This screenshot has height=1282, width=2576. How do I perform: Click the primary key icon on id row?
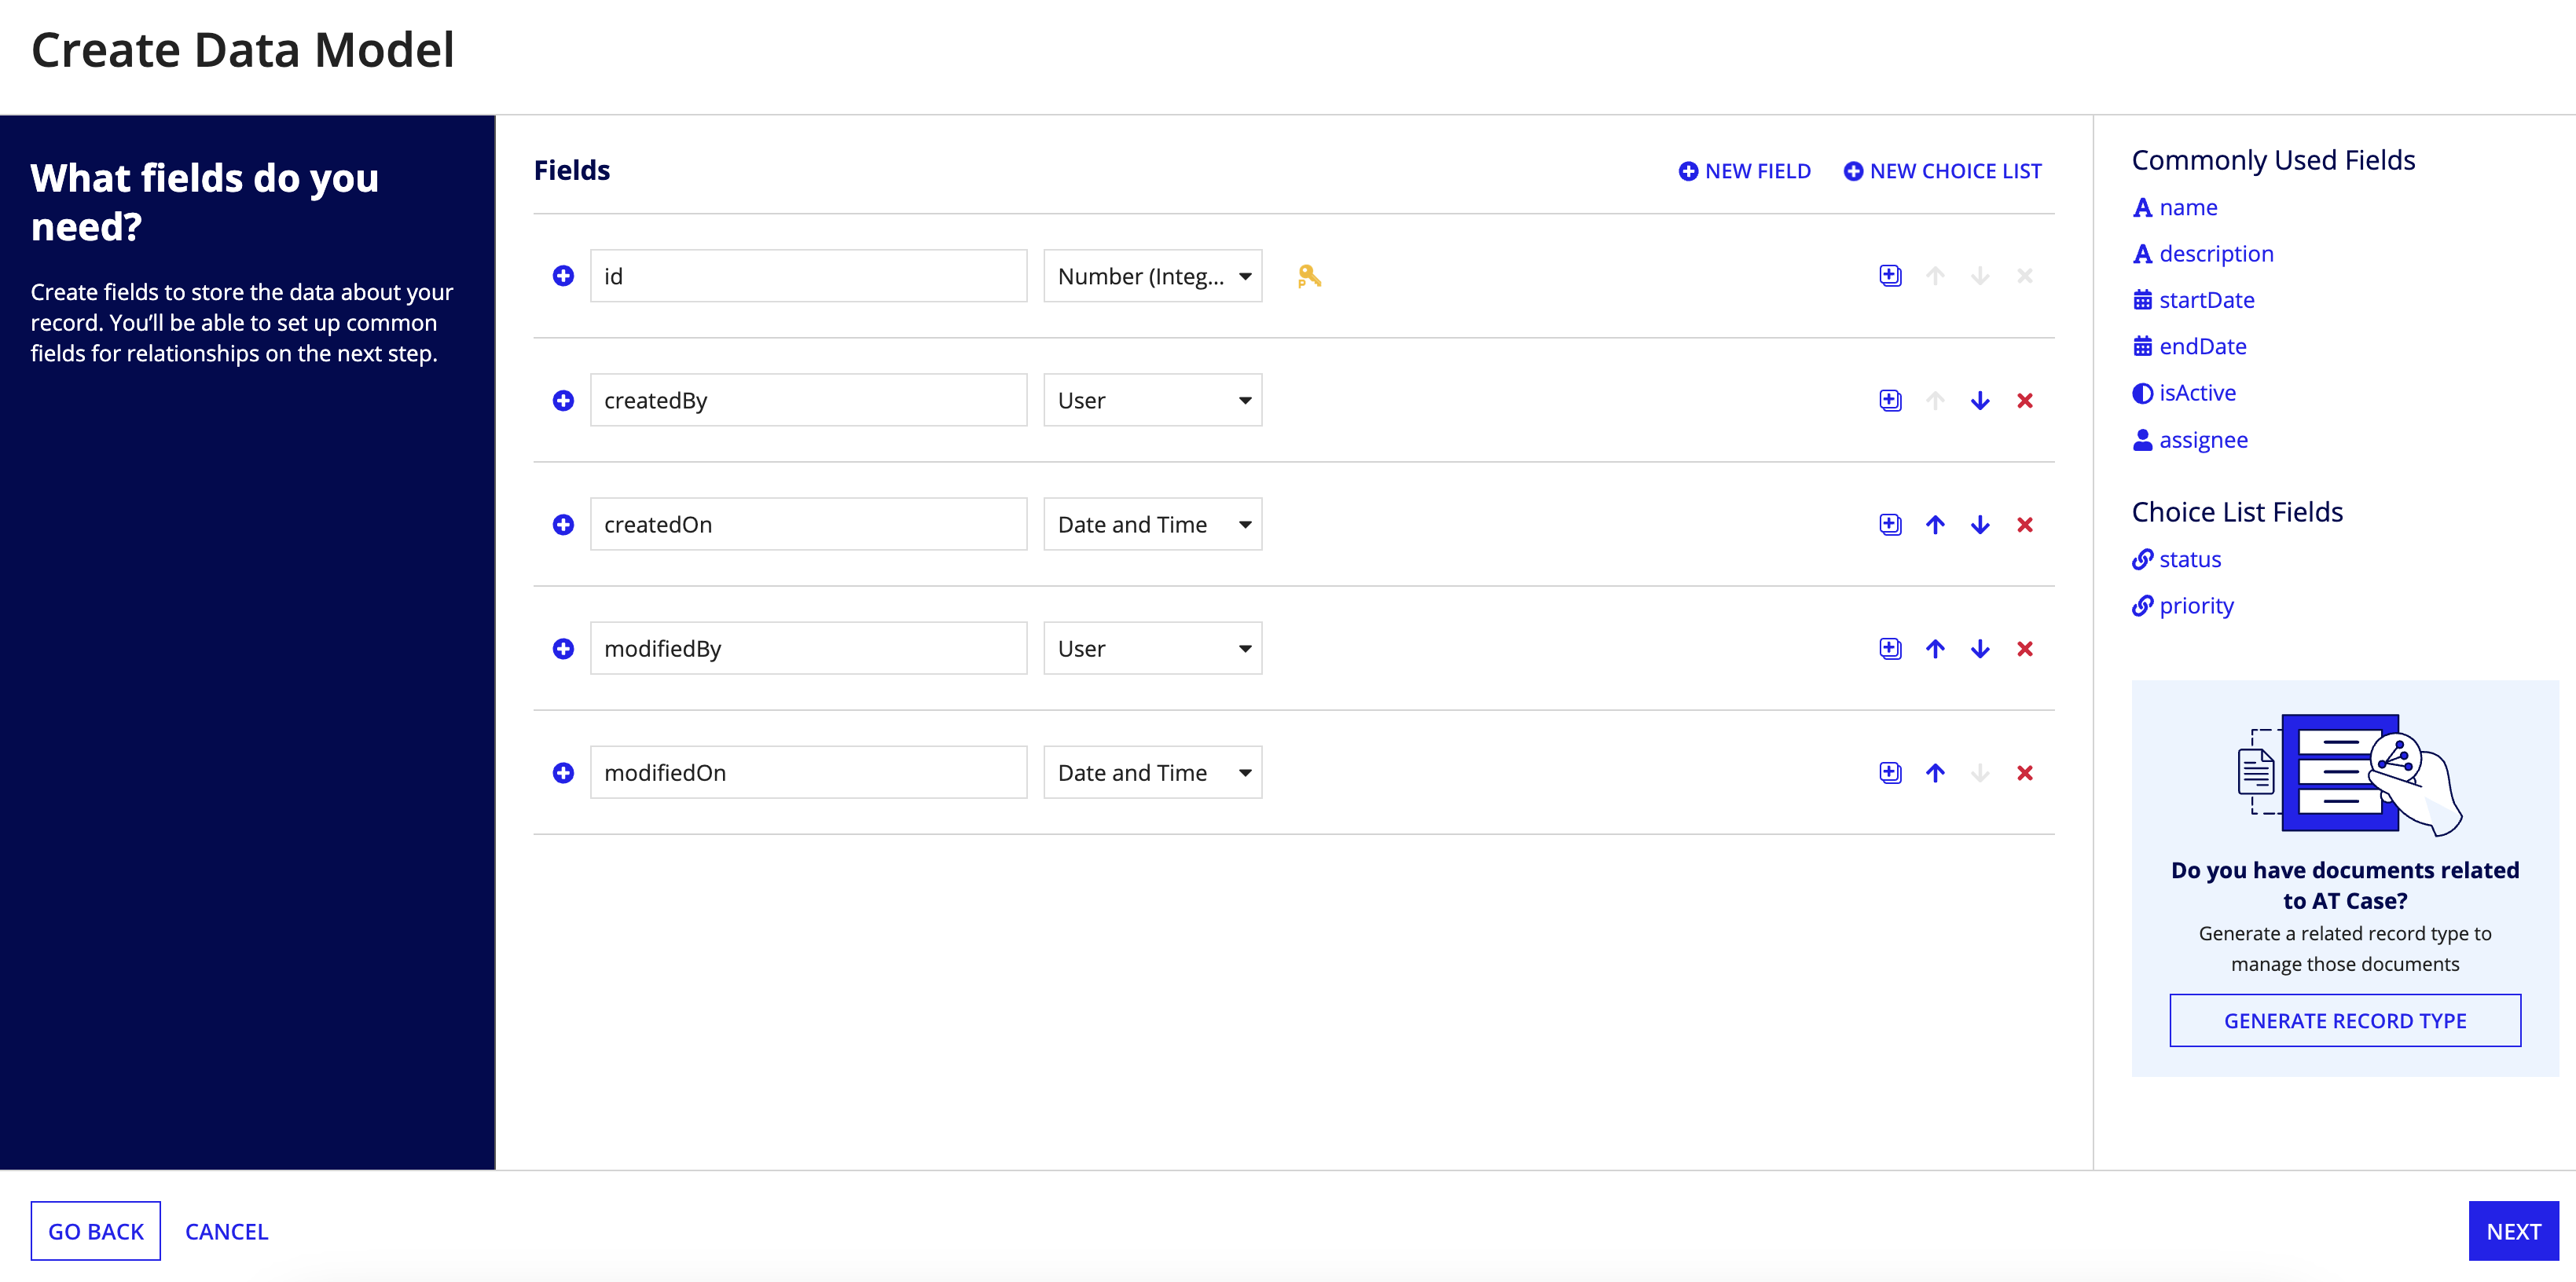click(1309, 276)
